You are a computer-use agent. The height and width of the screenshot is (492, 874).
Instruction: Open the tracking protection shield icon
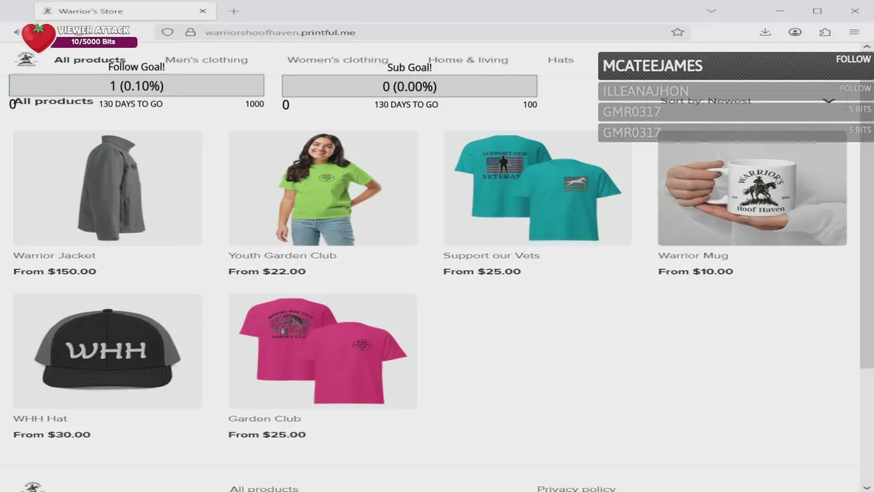(x=167, y=32)
